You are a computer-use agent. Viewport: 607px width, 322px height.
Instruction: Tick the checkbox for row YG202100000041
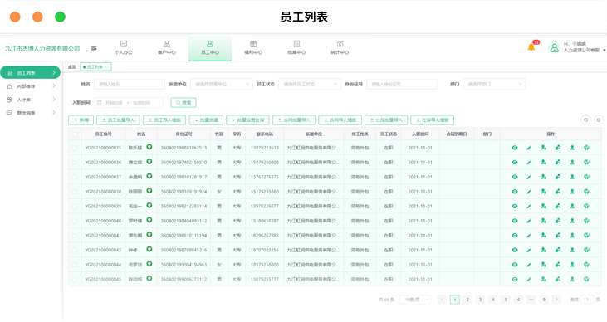[75, 236]
